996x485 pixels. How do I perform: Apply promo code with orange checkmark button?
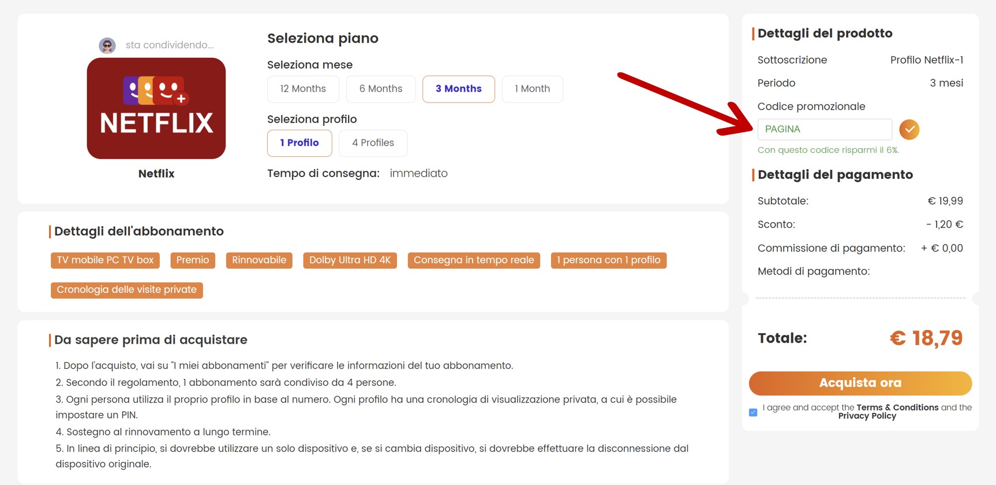909,129
